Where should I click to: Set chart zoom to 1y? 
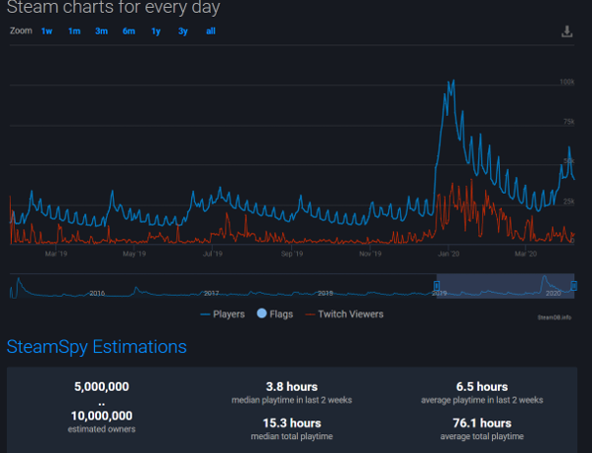155,32
